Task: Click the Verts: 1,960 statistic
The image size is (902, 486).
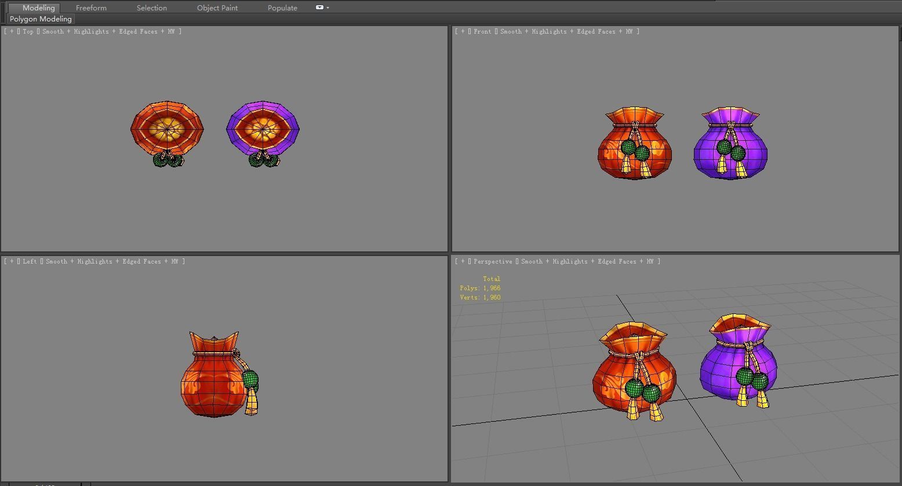Action: [x=480, y=297]
